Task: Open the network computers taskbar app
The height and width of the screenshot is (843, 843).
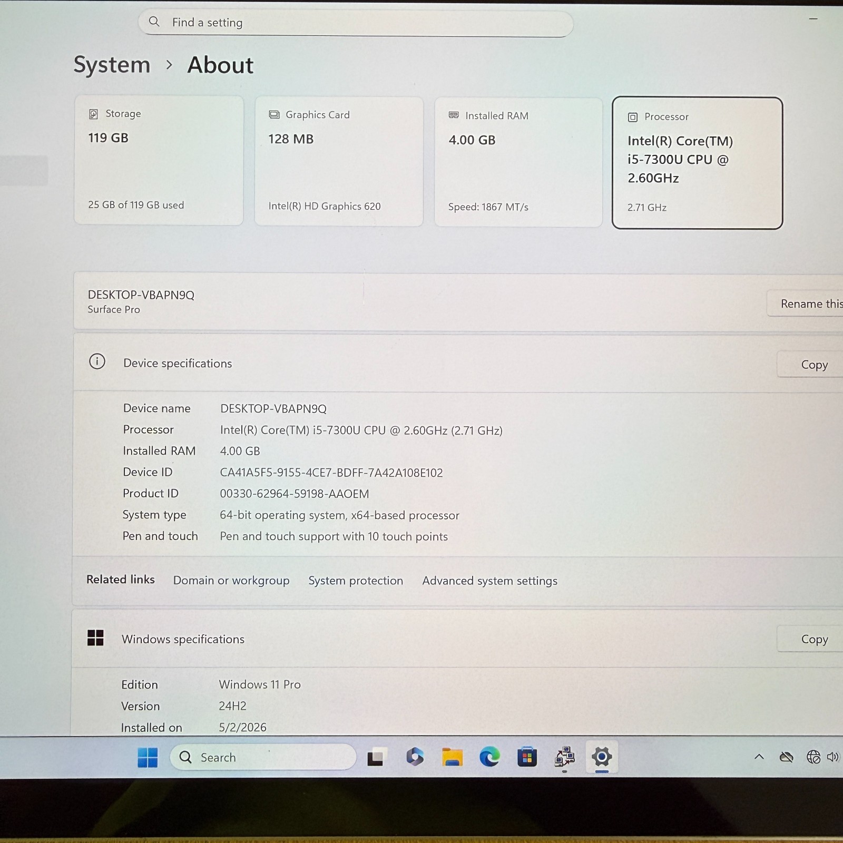Action: (564, 757)
